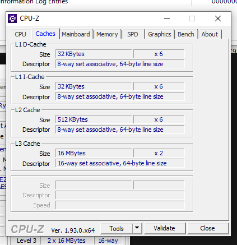Click the empty Speed field in last group

(x=120, y=205)
